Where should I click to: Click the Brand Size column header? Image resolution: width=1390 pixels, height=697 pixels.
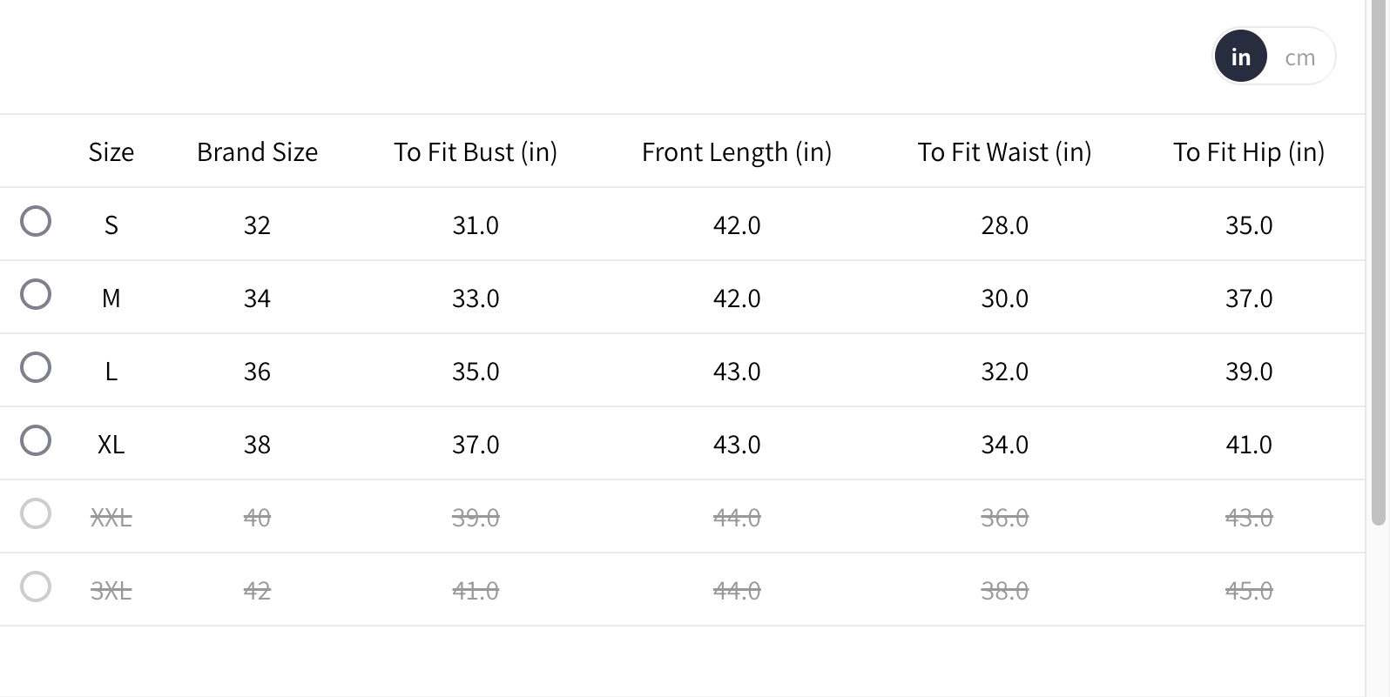coord(257,152)
